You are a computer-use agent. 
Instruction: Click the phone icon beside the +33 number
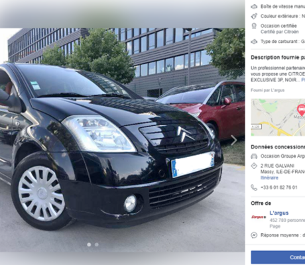254,187
